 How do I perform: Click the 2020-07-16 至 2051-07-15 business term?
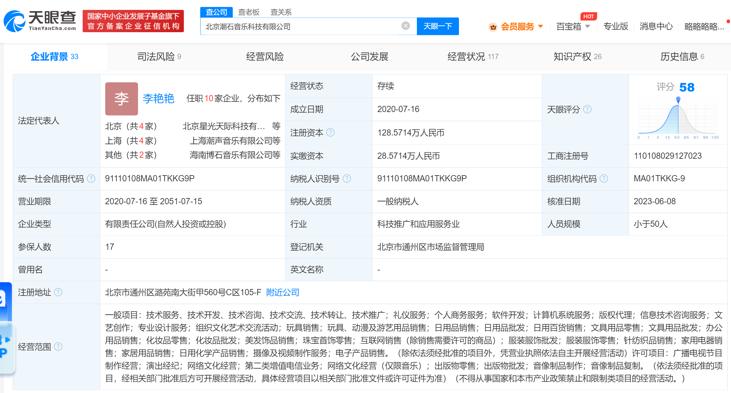[154, 201]
